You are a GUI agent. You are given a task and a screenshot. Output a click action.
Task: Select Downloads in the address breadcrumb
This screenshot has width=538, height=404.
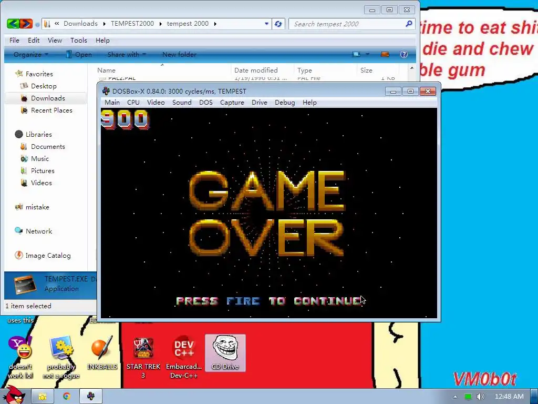click(x=80, y=23)
